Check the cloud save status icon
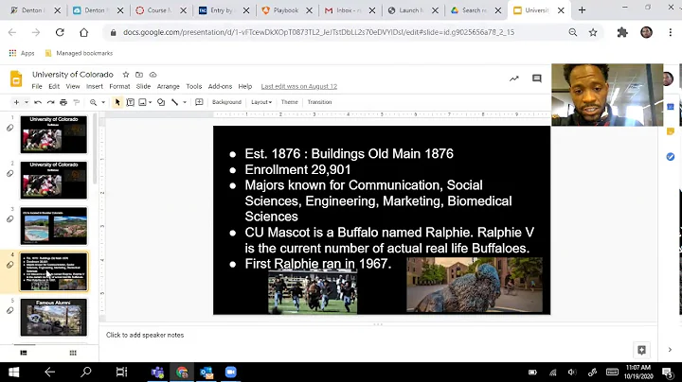Viewport: 682px width, 382px height. tap(153, 75)
